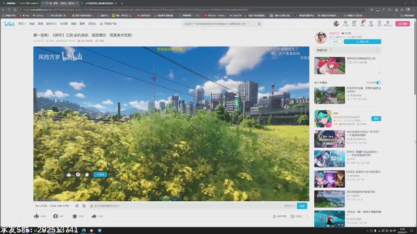Click the star icon overlaid on the video

point(87,175)
